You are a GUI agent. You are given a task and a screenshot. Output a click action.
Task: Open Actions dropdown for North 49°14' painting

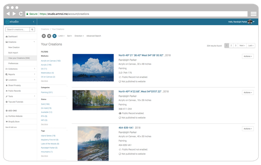[248, 93]
